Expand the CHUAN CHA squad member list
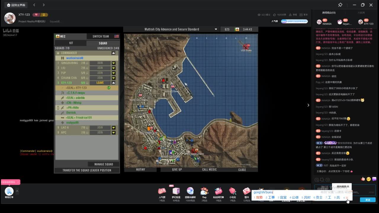This screenshot has width=379, height=213. (x=113, y=78)
